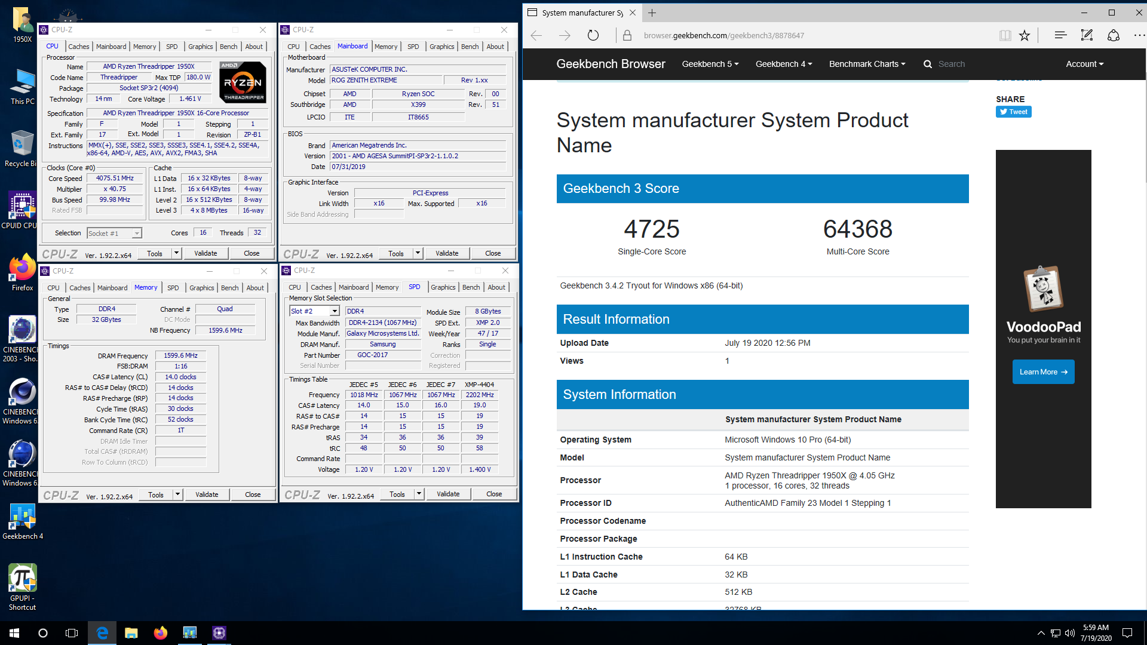
Task: Launch CPUID CPU-Z desktop shortcut
Action: pos(22,210)
